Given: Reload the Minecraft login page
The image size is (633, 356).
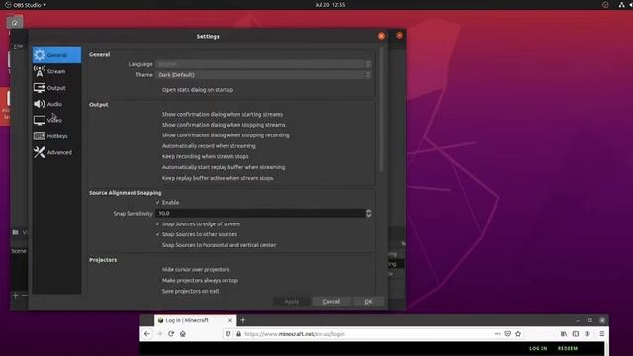Looking at the screenshot, I should click(x=171, y=334).
